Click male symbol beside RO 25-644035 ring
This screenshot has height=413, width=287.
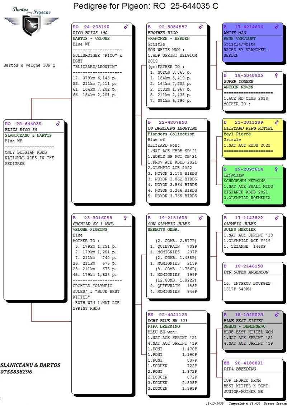pyautogui.click(x=58, y=124)
